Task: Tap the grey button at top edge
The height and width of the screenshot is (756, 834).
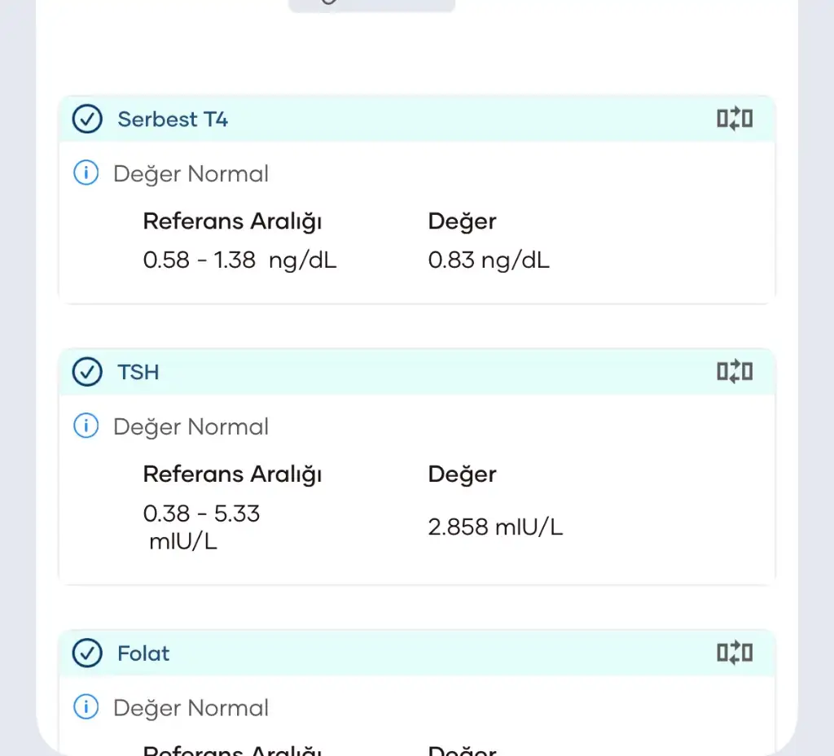Action: click(371, 4)
